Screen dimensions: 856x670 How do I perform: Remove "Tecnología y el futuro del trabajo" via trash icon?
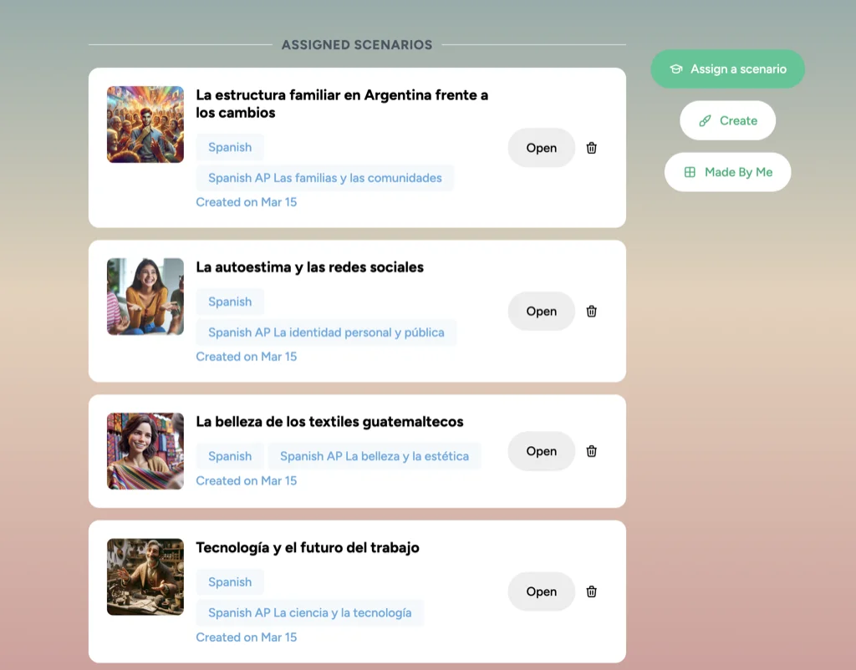[x=591, y=591]
